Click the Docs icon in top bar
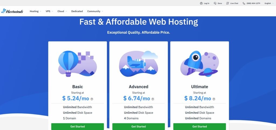 click(215, 3)
